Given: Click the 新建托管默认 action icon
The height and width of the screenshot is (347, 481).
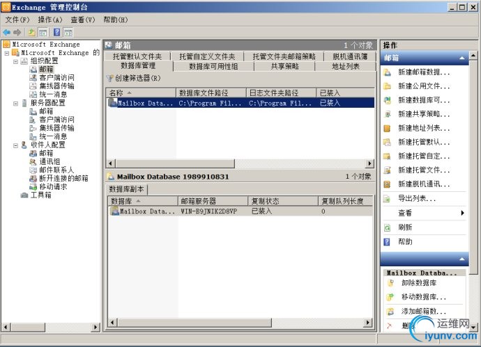Looking at the screenshot, I should coord(388,142).
